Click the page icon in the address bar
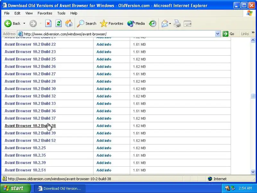 click(20, 34)
